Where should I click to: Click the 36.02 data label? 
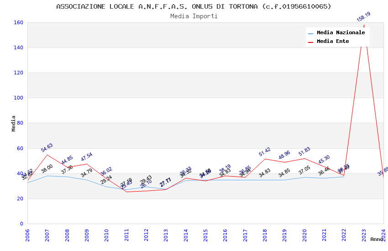[x=106, y=172]
